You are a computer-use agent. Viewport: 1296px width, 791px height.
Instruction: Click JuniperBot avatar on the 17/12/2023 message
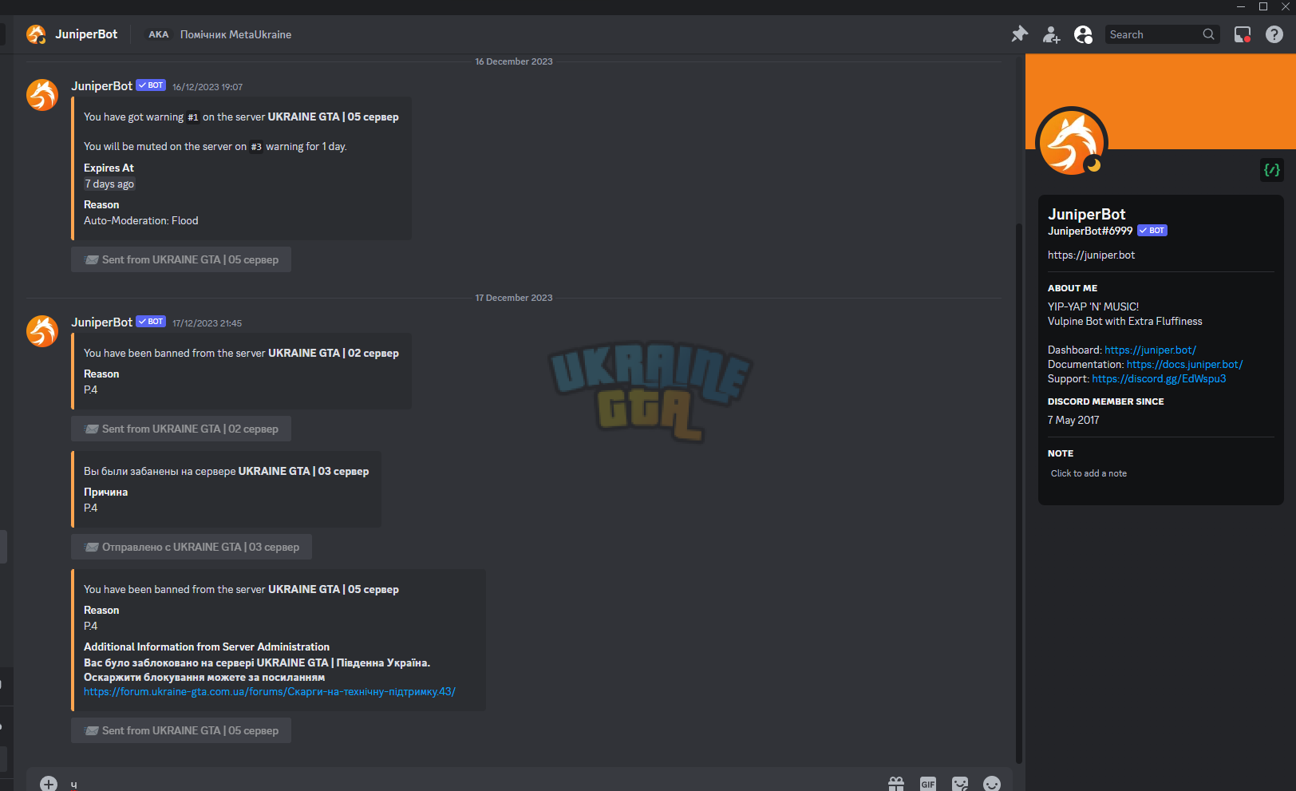42,331
